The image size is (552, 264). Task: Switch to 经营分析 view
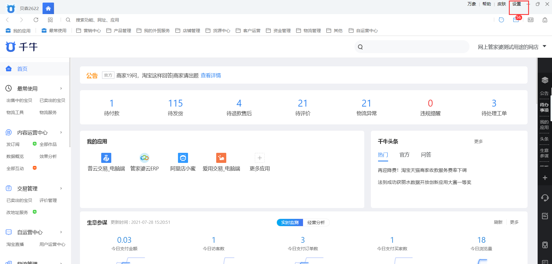tap(316, 222)
